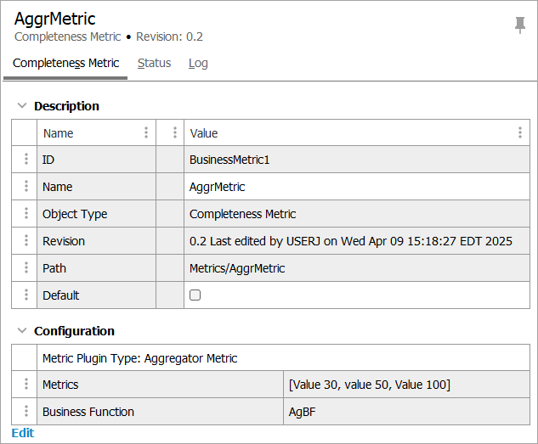538x444 pixels.
Task: Open the middle column header menu
Action: coord(174,132)
